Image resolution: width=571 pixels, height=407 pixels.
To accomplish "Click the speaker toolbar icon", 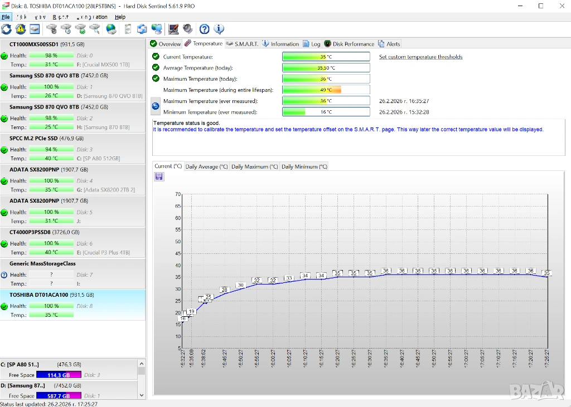I will pos(188,29).
